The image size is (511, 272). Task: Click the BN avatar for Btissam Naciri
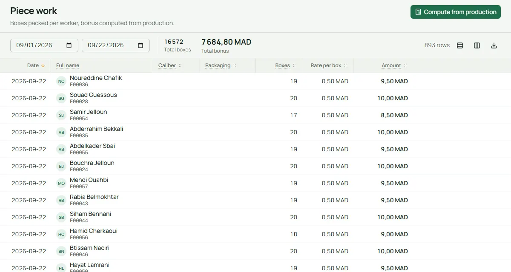click(61, 251)
